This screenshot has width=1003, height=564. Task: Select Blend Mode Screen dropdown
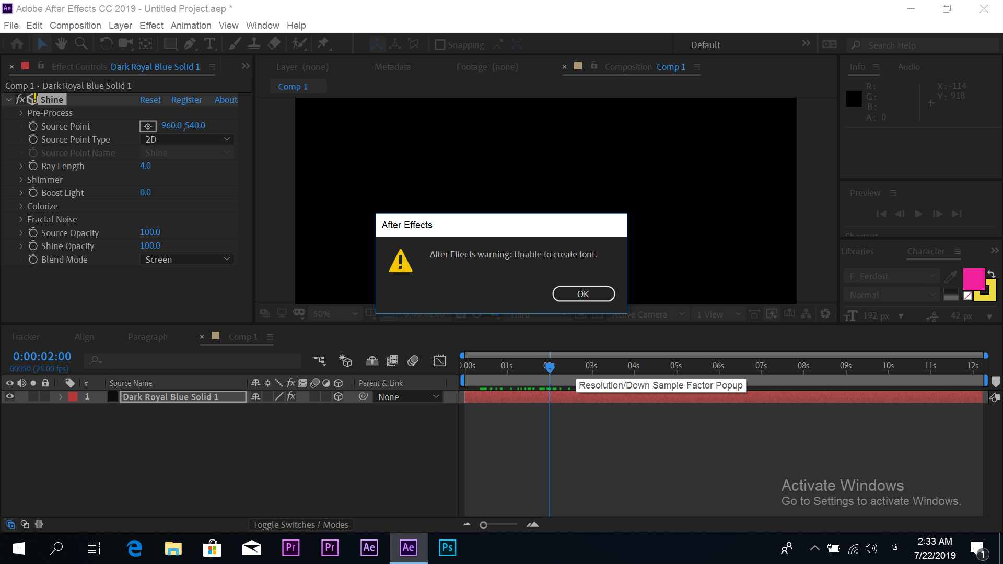(186, 259)
